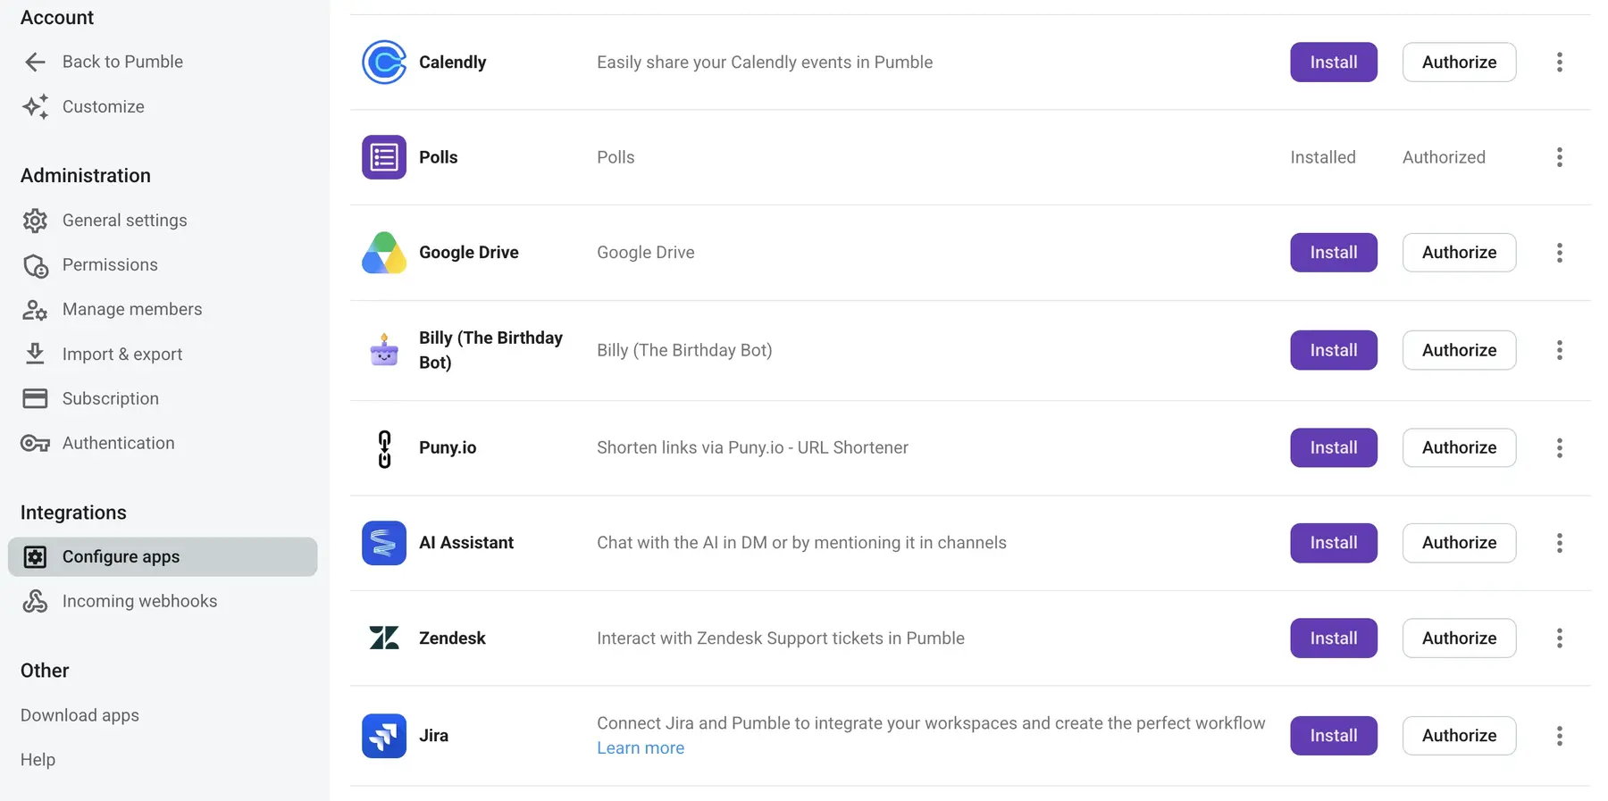The width and height of the screenshot is (1608, 801).
Task: Authorize Billy (The Birthday Bot)
Action: click(1459, 350)
